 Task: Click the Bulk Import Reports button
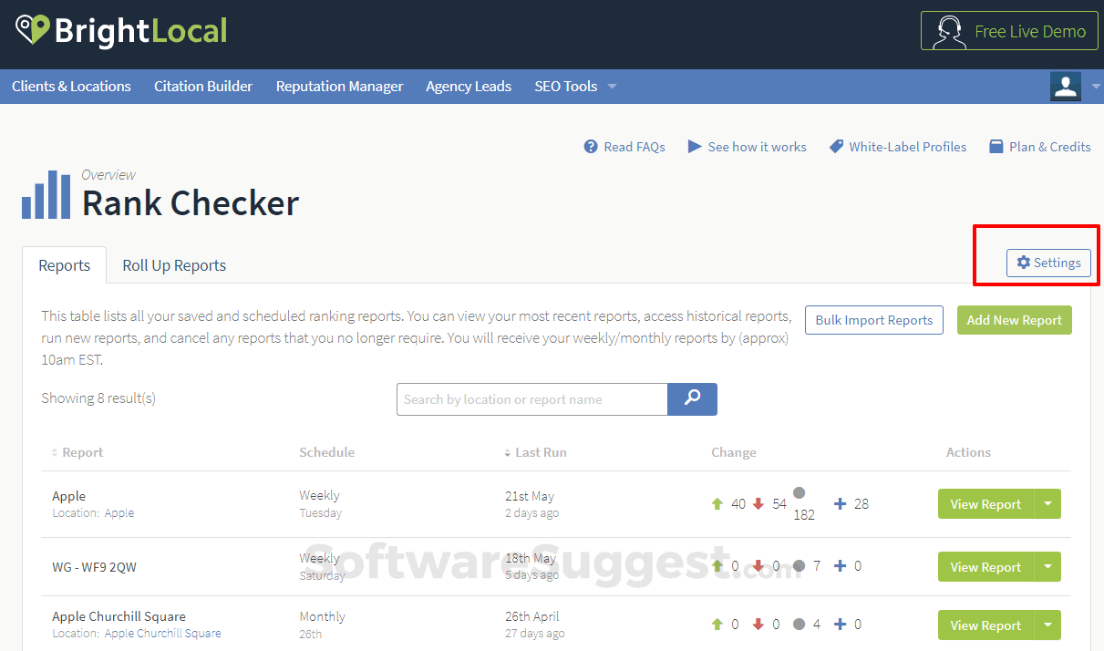pos(873,320)
